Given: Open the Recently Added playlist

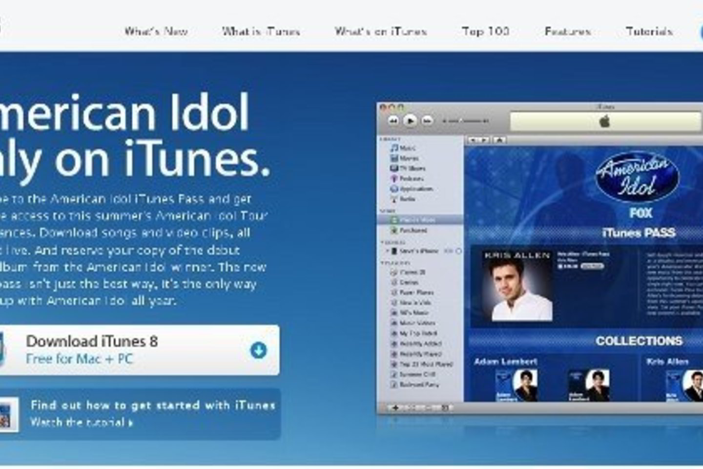Looking at the screenshot, I should (415, 343).
